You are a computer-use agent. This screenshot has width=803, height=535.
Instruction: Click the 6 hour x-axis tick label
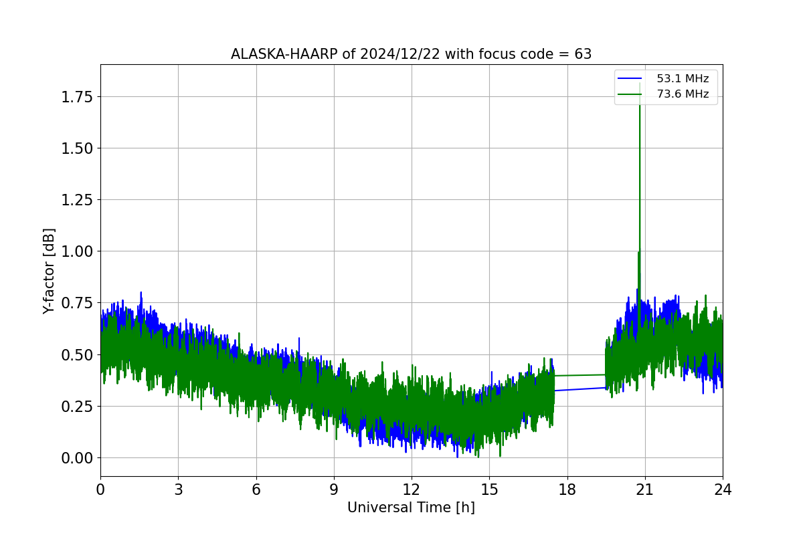256,490
